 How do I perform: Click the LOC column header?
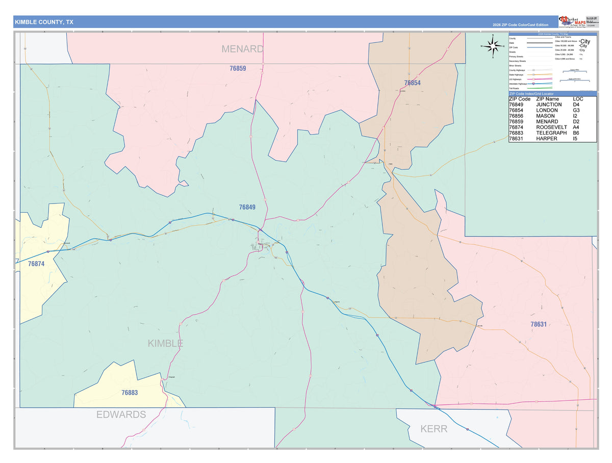578,99
